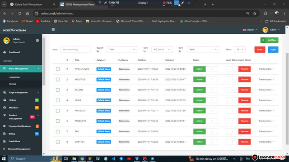Open Transactions dropdown for FIND A SALON

tap(266, 69)
